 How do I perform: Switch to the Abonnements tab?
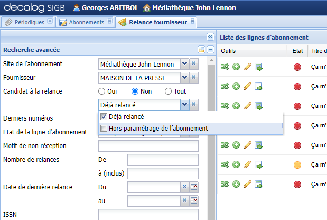pyautogui.click(x=85, y=22)
